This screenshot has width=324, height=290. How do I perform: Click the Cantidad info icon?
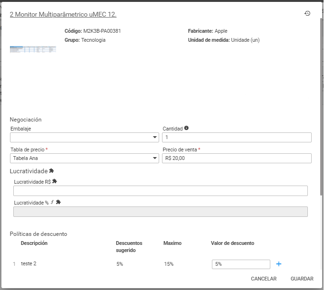(186, 128)
